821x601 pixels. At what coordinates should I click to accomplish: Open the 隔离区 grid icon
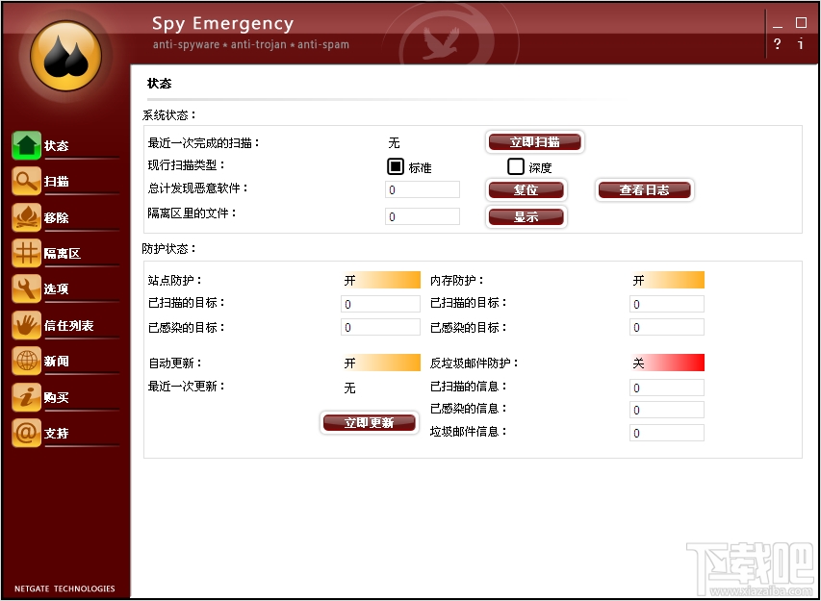pos(26,253)
